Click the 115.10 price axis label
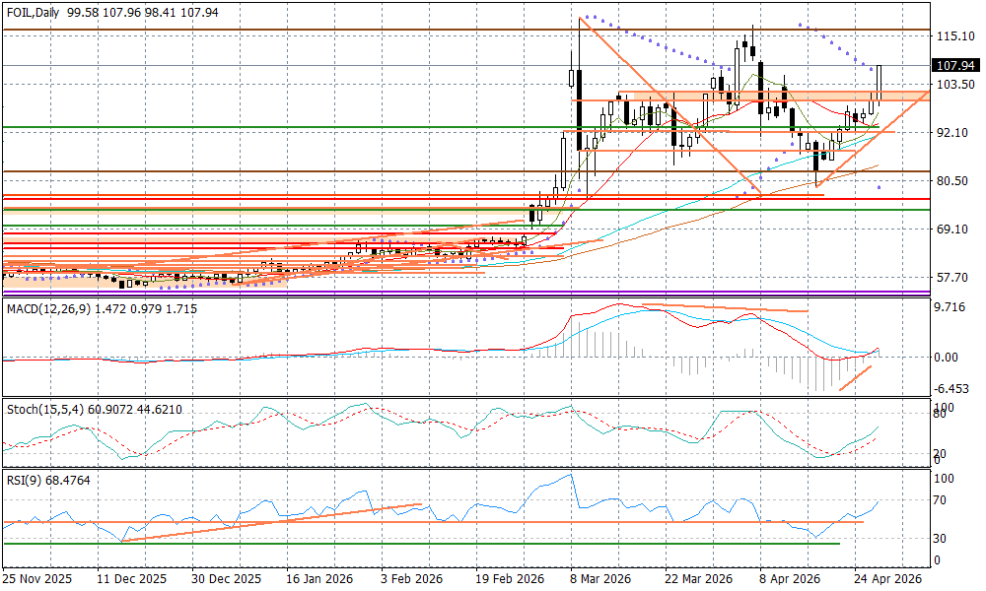This screenshot has width=986, height=591. pos(953,36)
